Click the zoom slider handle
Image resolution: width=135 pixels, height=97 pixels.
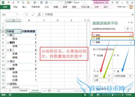[113, 95]
